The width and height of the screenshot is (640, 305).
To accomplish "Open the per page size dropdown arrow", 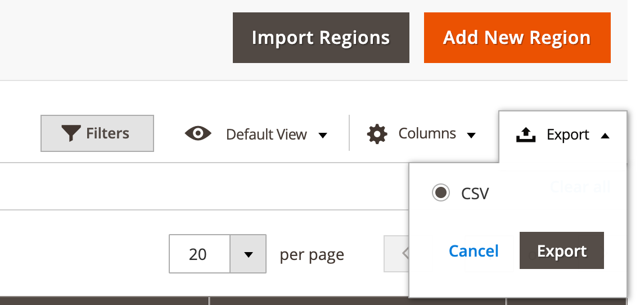I will 248,254.
